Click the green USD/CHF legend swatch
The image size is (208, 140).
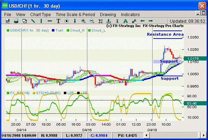click(8, 30)
